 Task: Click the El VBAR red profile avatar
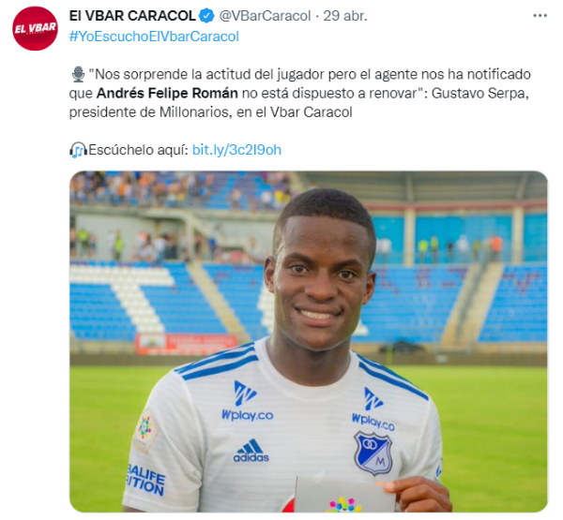[x=35, y=28]
